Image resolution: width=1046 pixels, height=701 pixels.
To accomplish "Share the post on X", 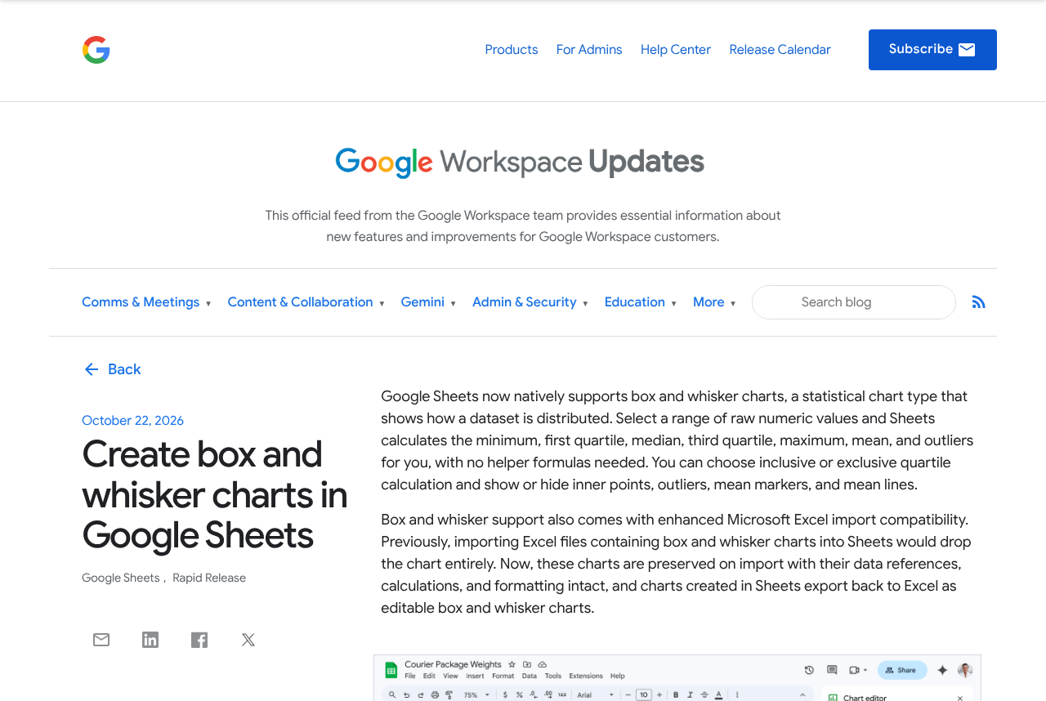I will (x=248, y=640).
